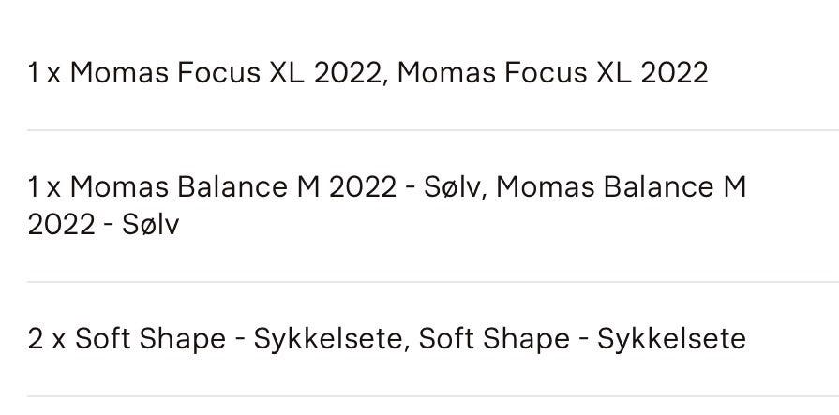This screenshot has width=839, height=415.
Task: Select the second "Momas Focus XL 2022" after comma
Action: tap(552, 73)
